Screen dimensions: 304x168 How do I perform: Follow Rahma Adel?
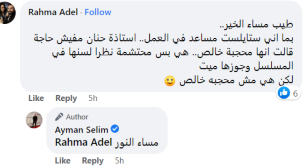[98, 12]
